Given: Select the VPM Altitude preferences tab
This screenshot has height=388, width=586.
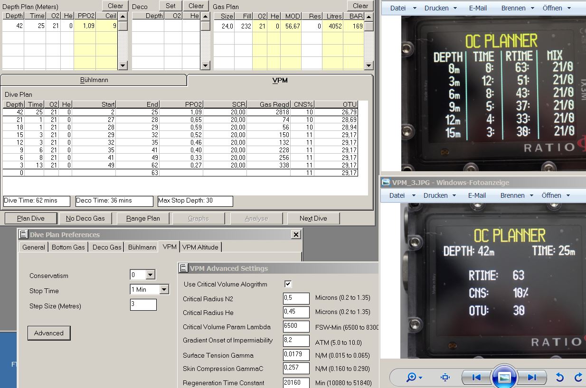Looking at the screenshot, I should 200,247.
